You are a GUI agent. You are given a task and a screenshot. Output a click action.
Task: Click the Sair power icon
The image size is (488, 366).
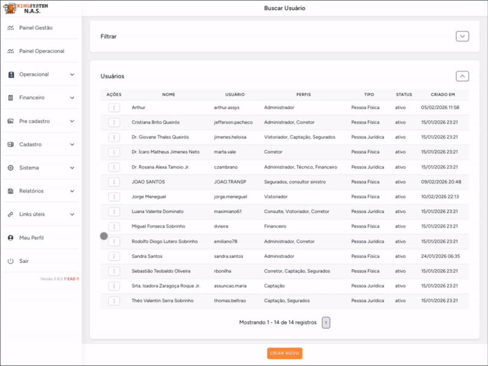(x=10, y=261)
